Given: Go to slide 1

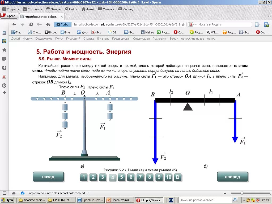Looking at the screenshot, I should [84, 177].
